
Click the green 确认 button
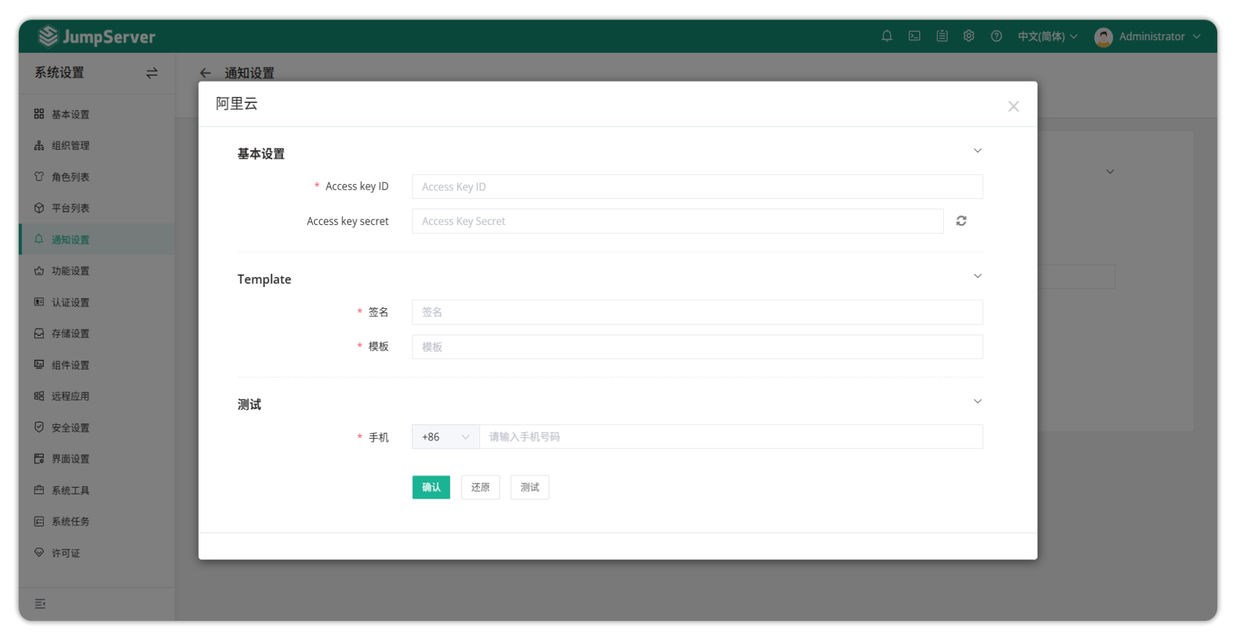click(431, 487)
